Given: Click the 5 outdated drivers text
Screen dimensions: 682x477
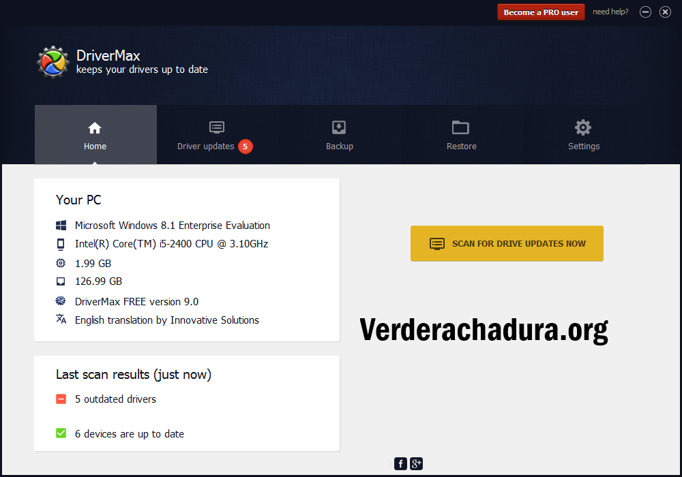Looking at the screenshot, I should pyautogui.click(x=115, y=399).
